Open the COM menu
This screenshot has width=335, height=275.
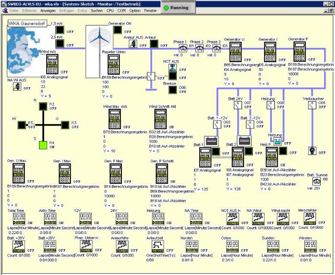(x=121, y=10)
